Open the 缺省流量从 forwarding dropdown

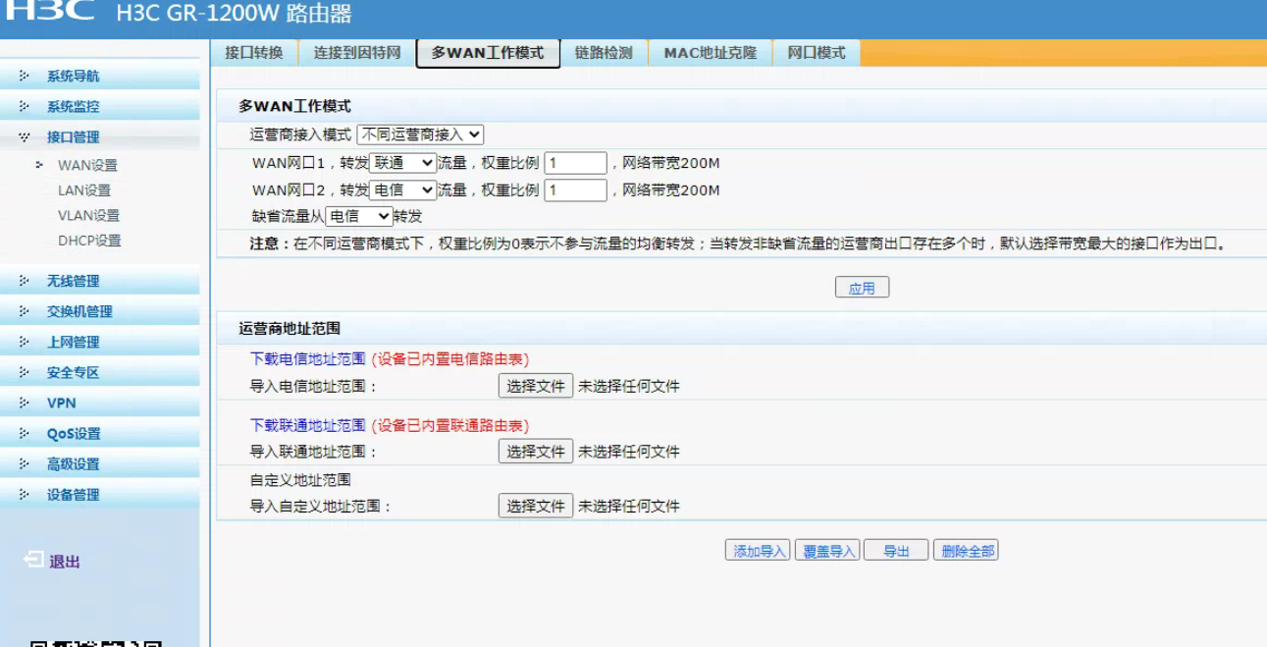[x=358, y=216]
